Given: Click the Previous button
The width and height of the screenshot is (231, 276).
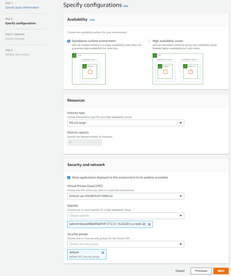Looking at the screenshot, I should pos(201,271).
